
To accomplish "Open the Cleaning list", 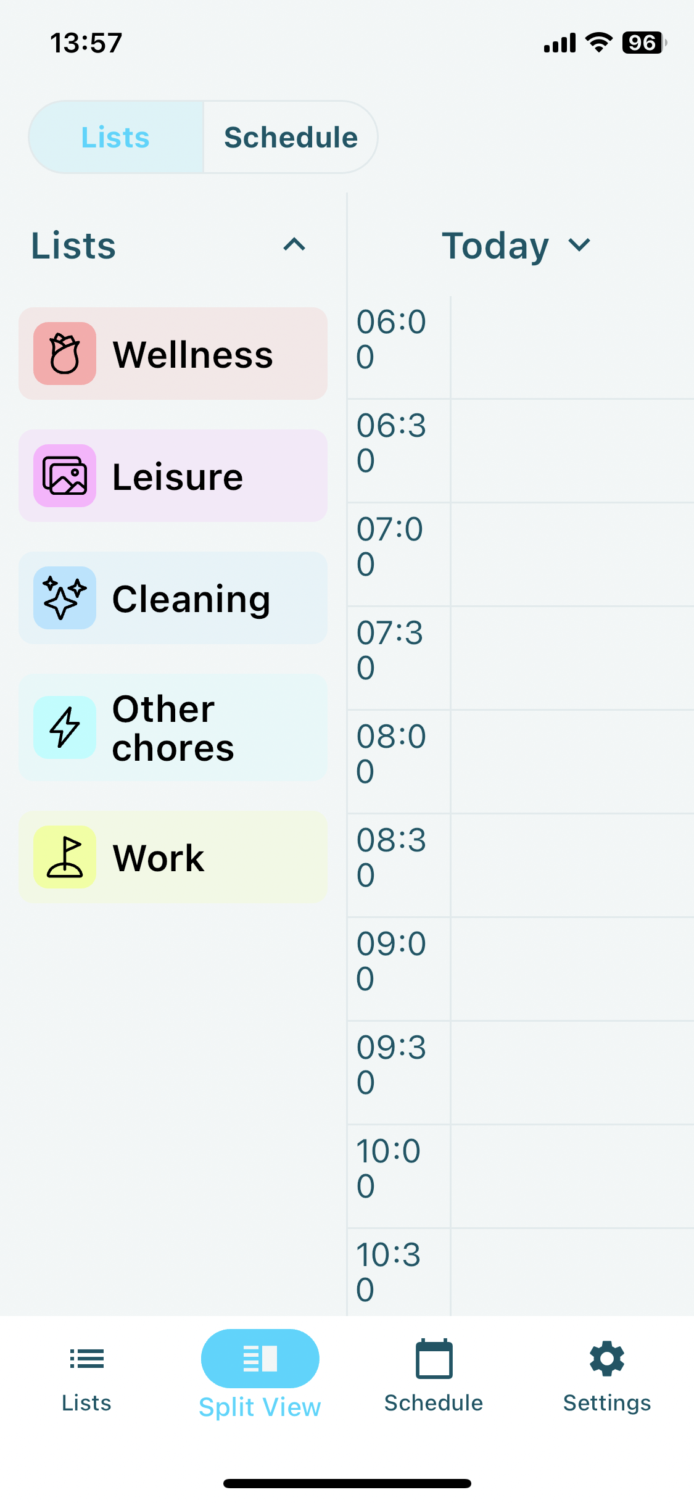I will [191, 598].
